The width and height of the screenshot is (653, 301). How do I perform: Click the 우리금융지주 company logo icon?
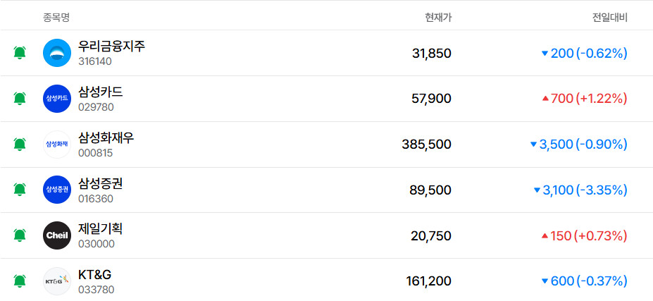pos(57,53)
